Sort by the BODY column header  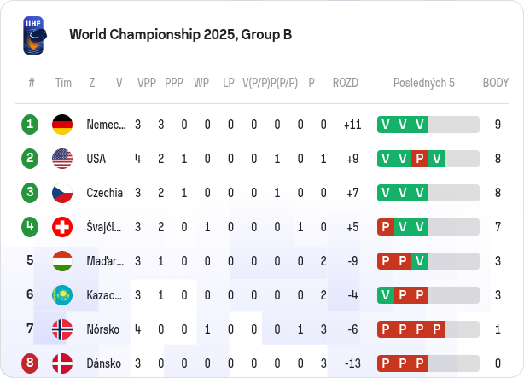[496, 83]
